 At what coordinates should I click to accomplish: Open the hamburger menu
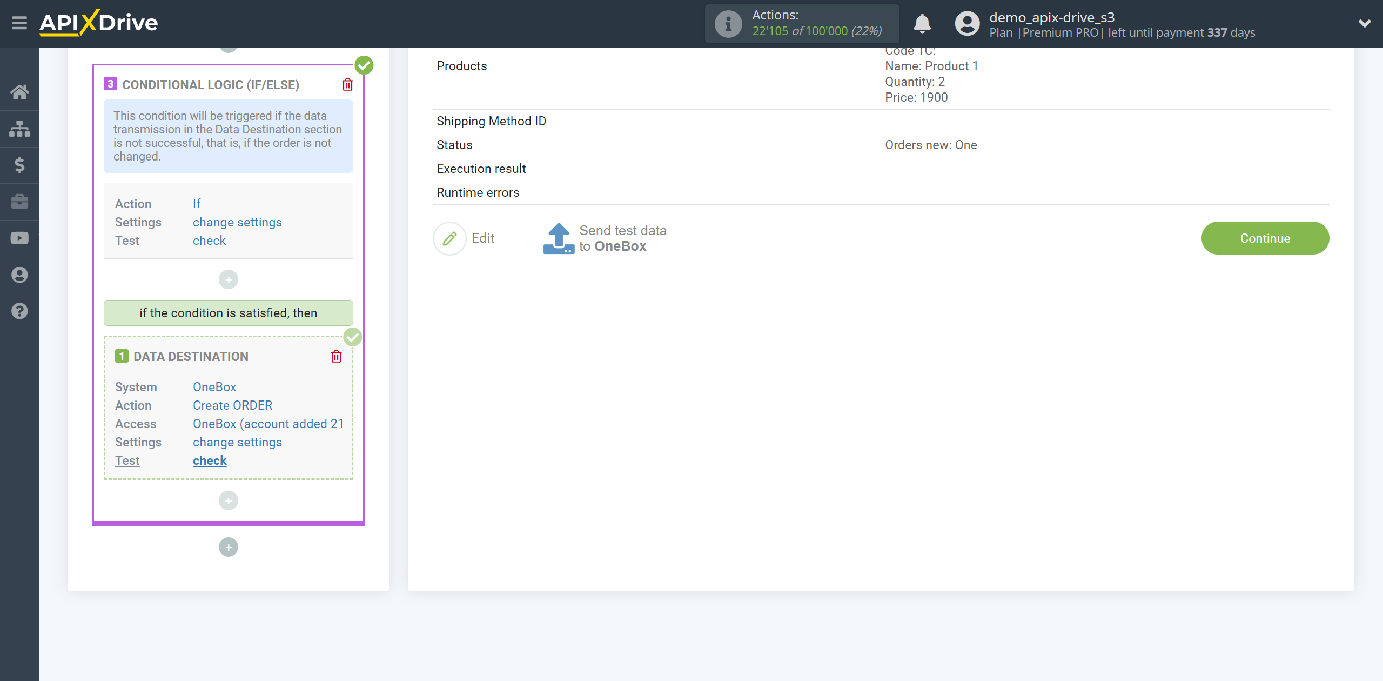tap(19, 23)
